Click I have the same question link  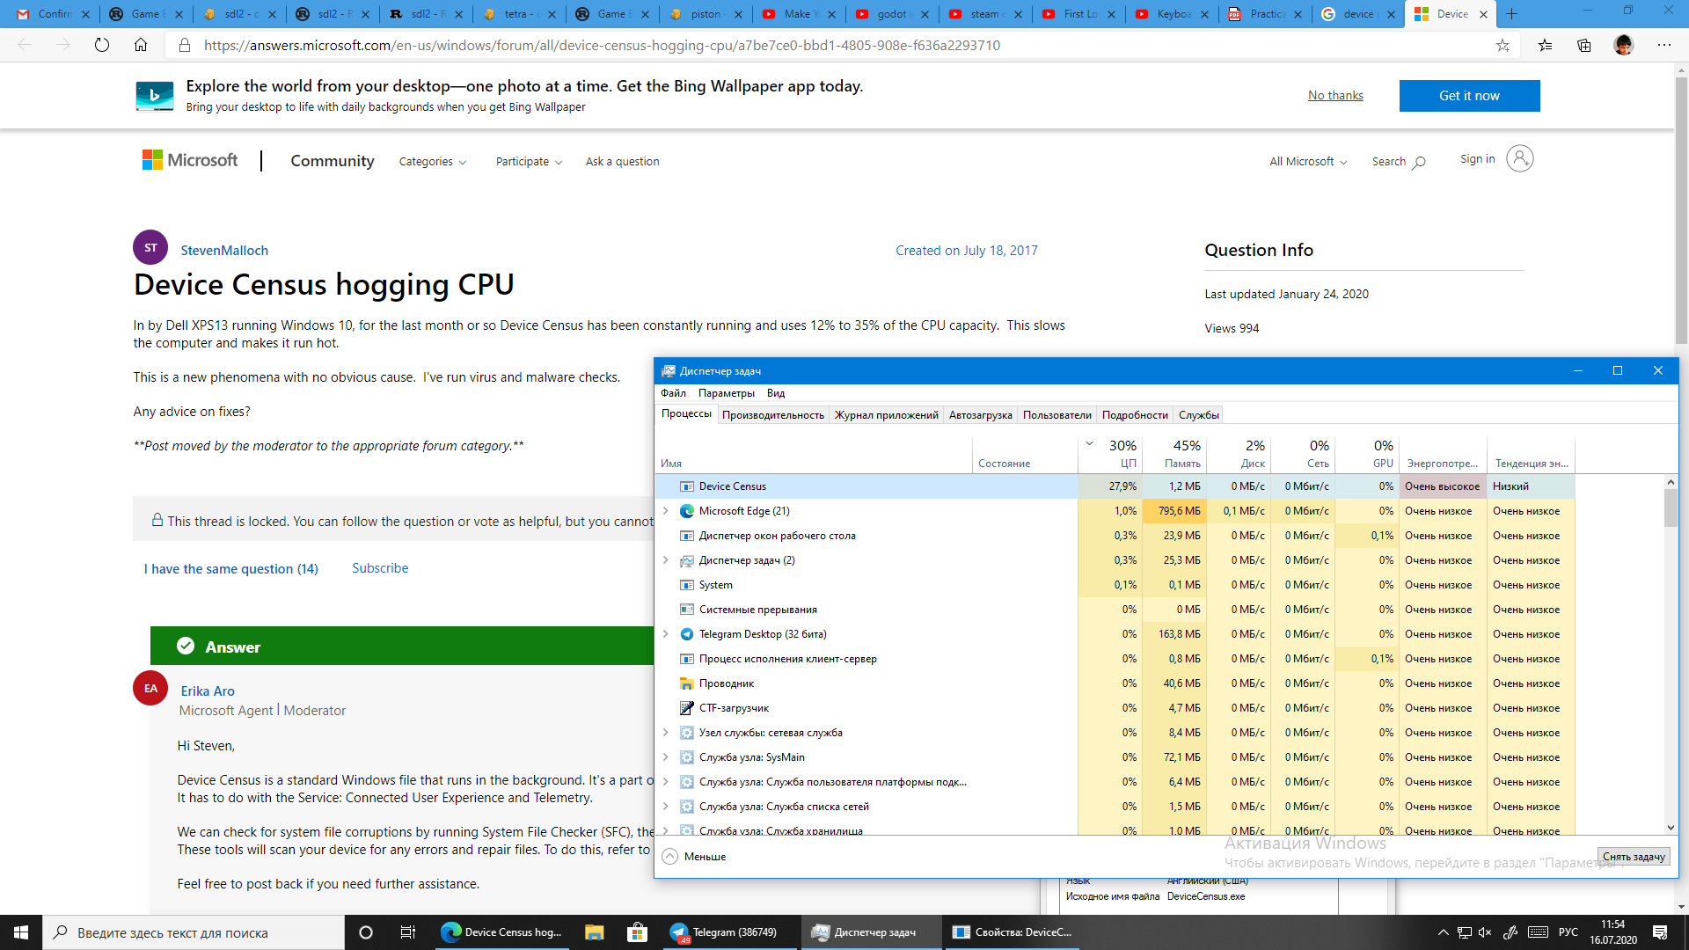click(231, 569)
